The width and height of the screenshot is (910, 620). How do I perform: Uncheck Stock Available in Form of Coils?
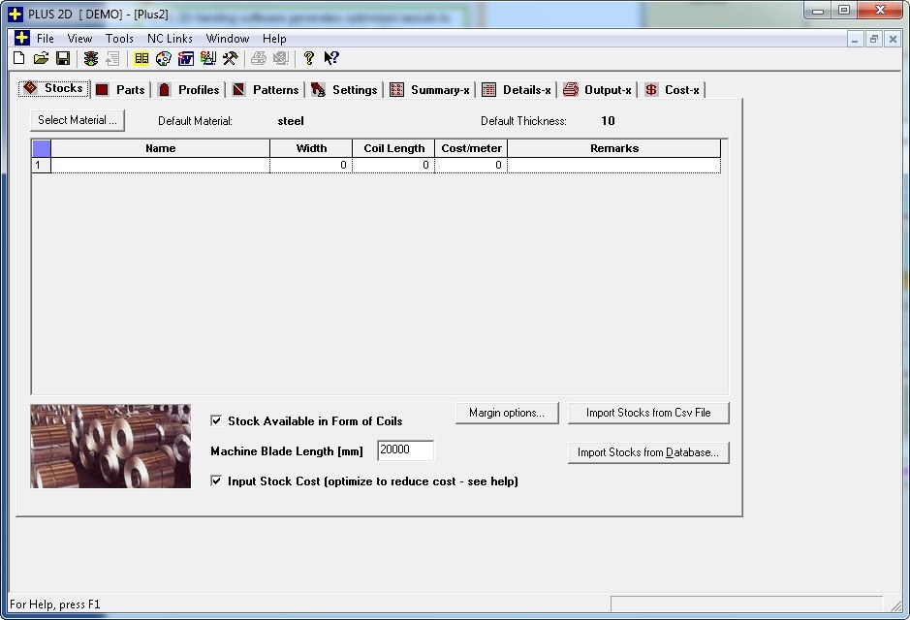[215, 420]
